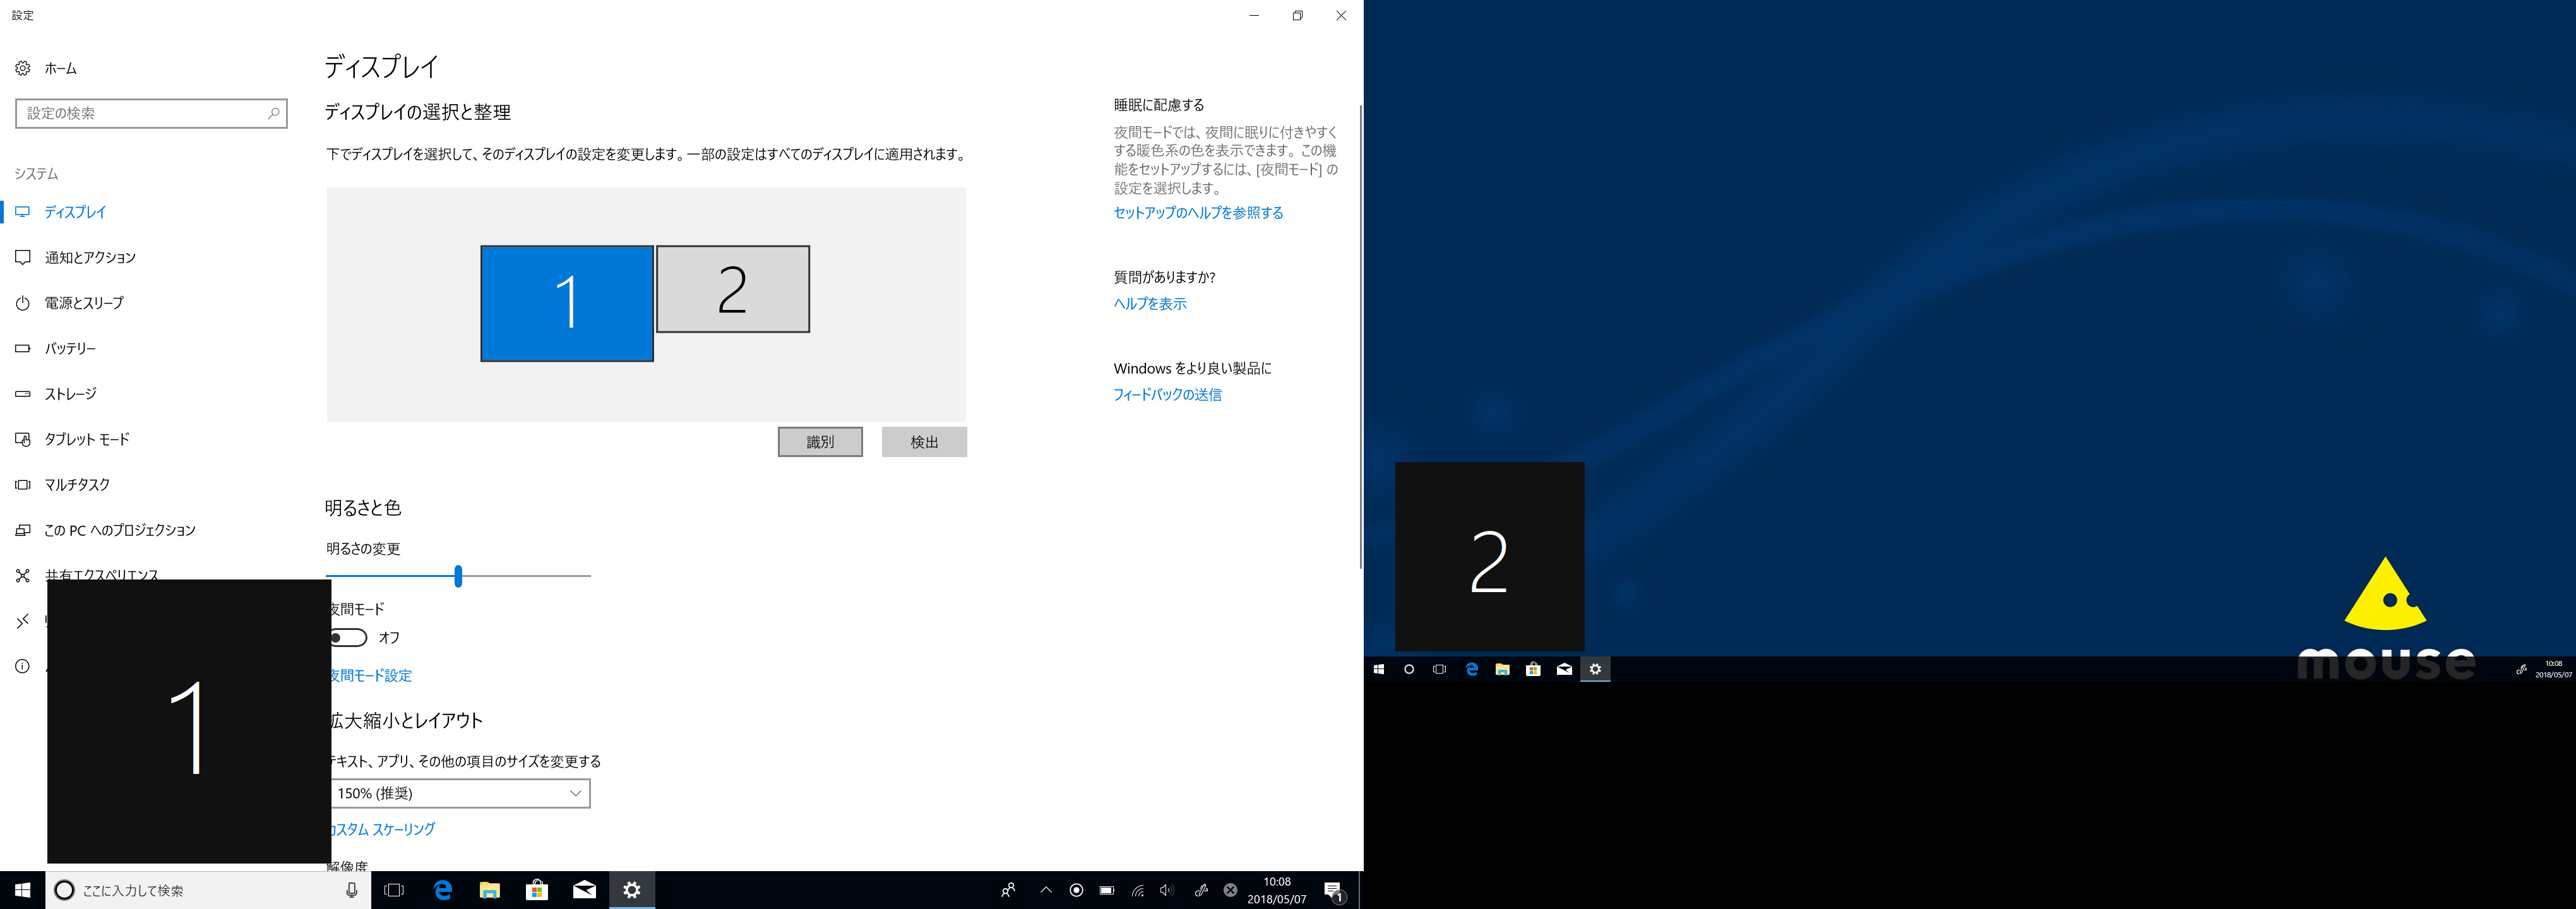The height and width of the screenshot is (909, 2576).
Task: Toggle the 夜間モード switch off
Action: pyautogui.click(x=348, y=637)
